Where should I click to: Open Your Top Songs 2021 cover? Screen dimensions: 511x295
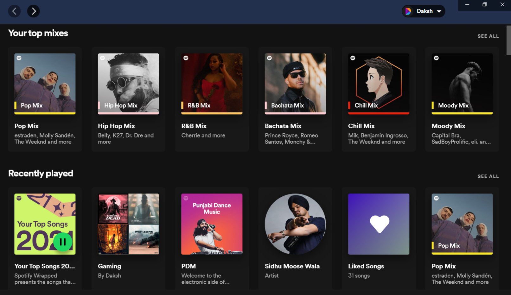tap(45, 224)
